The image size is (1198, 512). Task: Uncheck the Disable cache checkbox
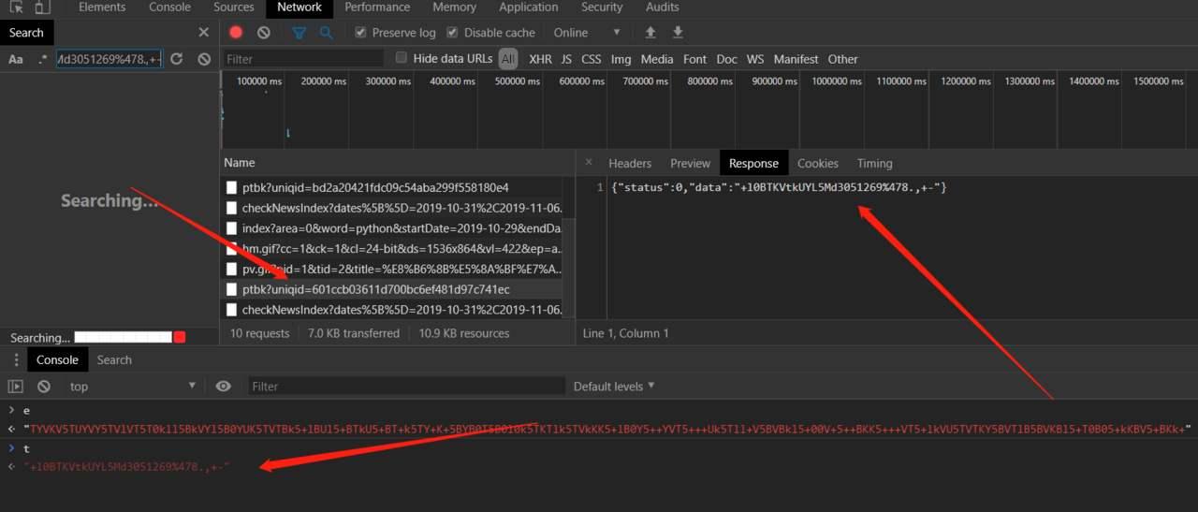click(x=454, y=32)
